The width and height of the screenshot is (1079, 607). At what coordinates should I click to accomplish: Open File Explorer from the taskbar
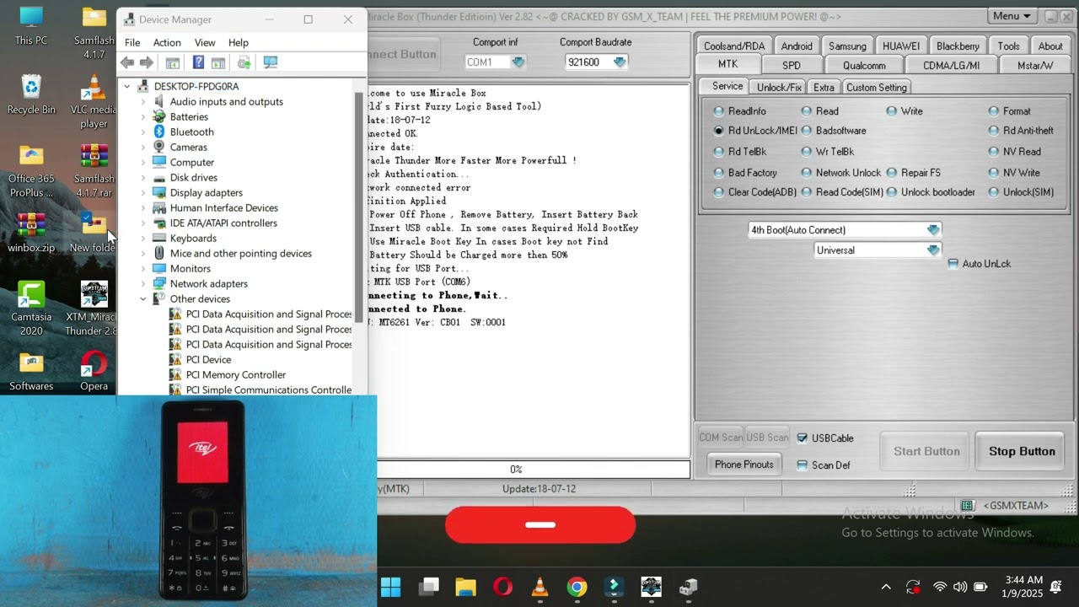465,587
